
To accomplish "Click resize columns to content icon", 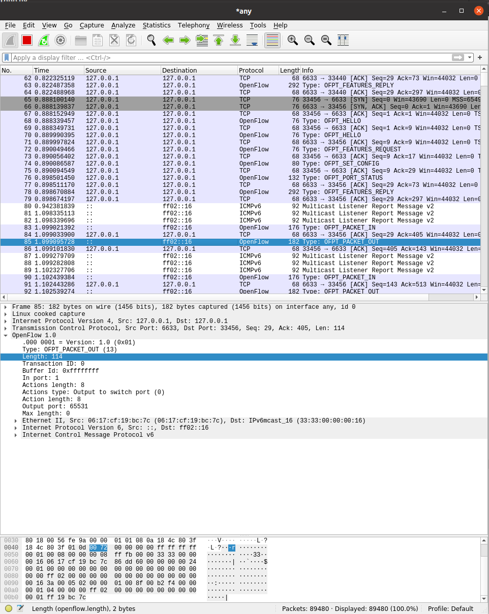I will point(343,40).
